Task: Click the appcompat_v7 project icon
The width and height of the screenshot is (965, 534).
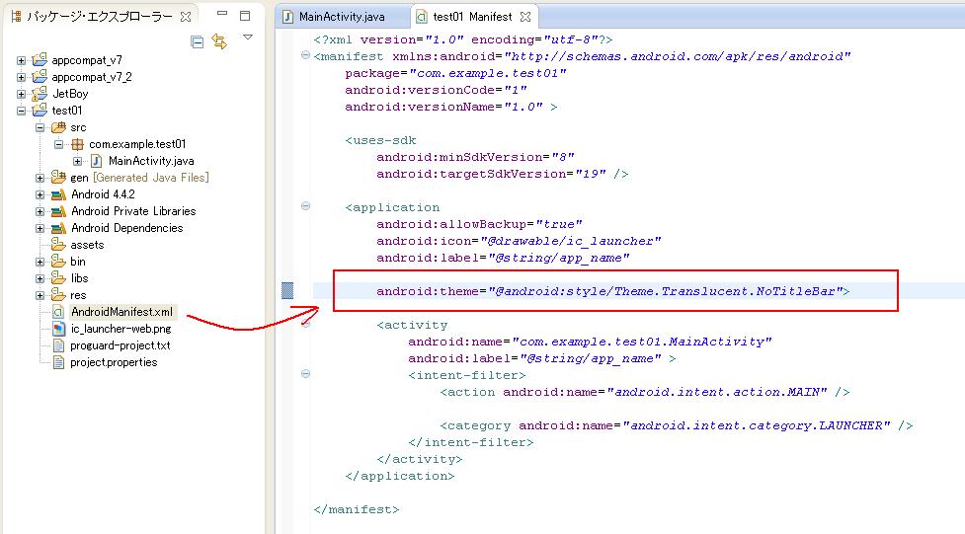Action: point(40,59)
